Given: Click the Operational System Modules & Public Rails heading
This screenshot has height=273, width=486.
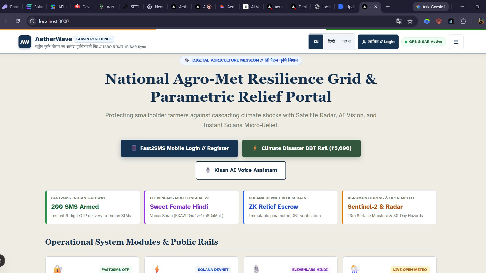Looking at the screenshot, I should click(132, 242).
